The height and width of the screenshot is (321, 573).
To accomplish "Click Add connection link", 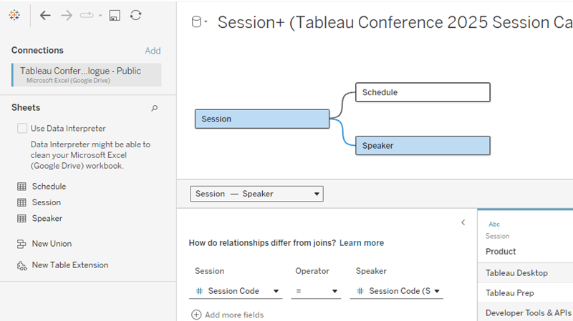I will click(153, 51).
